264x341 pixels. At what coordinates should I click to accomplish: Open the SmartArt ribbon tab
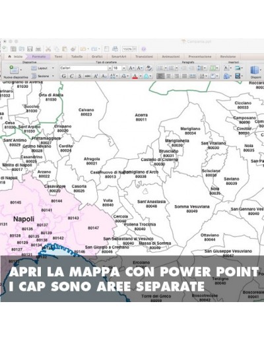pyautogui.click(x=119, y=57)
